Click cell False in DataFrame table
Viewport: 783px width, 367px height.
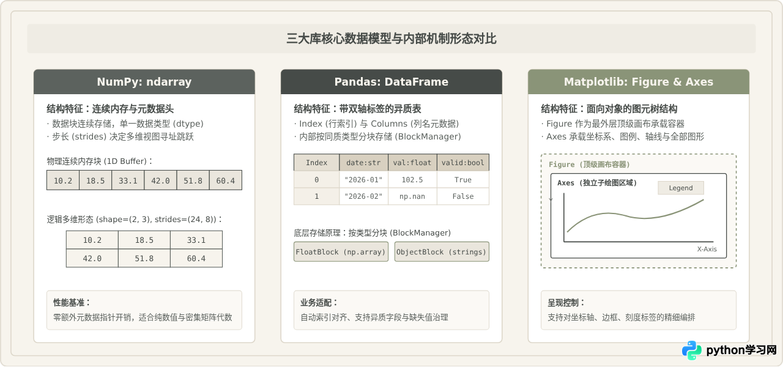[x=463, y=196]
